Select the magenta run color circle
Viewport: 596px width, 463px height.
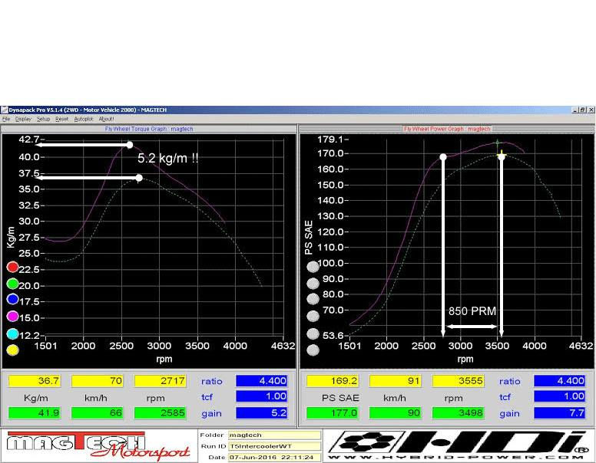click(x=12, y=316)
